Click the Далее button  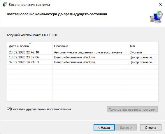(x=126, y=128)
